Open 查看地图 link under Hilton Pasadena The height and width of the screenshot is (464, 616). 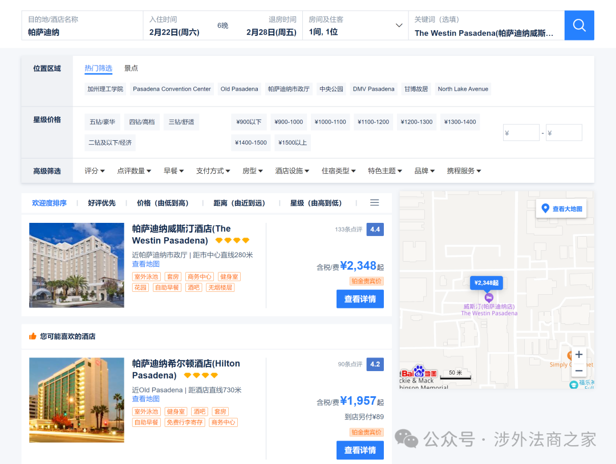[x=146, y=399]
